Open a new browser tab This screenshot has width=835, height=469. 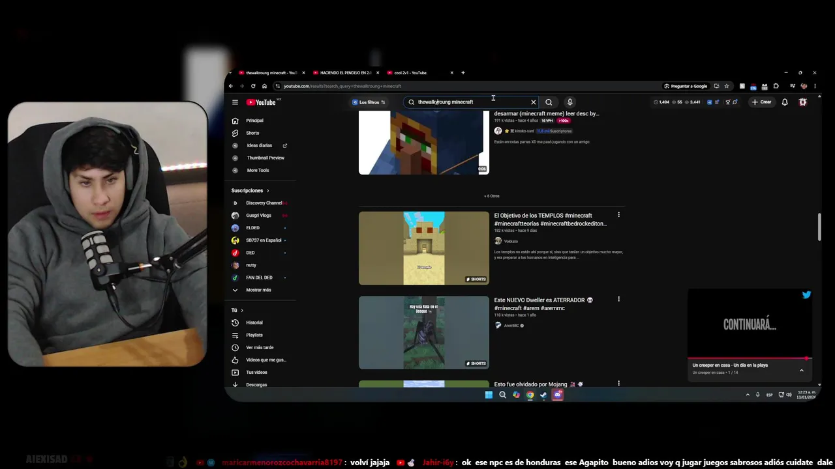(463, 73)
